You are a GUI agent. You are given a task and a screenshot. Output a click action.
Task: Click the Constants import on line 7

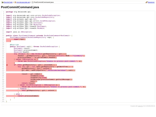point(25,23)
